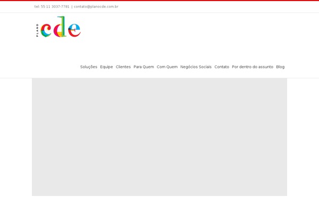Screen dimensions: 319x213
Task: Click the telephone number 55 11 3037-7781
Action: pos(55,6)
